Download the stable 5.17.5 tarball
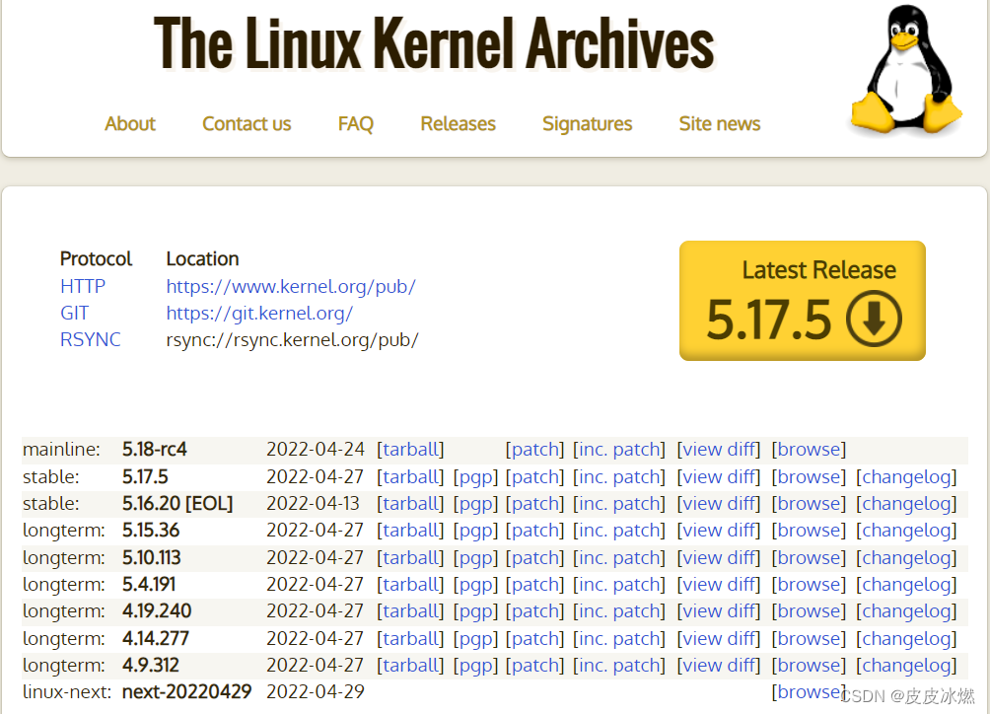Screen dimensions: 990x714 tap(410, 477)
